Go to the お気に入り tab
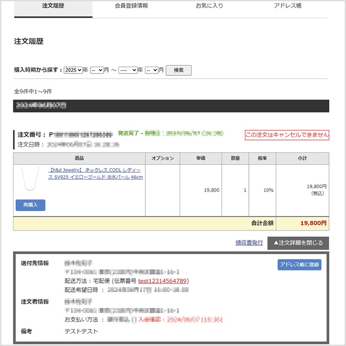The width and height of the screenshot is (346, 346). coord(209,6)
